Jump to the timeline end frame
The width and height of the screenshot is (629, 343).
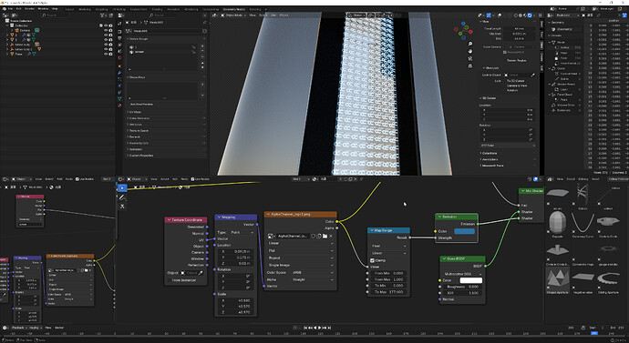pos(330,328)
